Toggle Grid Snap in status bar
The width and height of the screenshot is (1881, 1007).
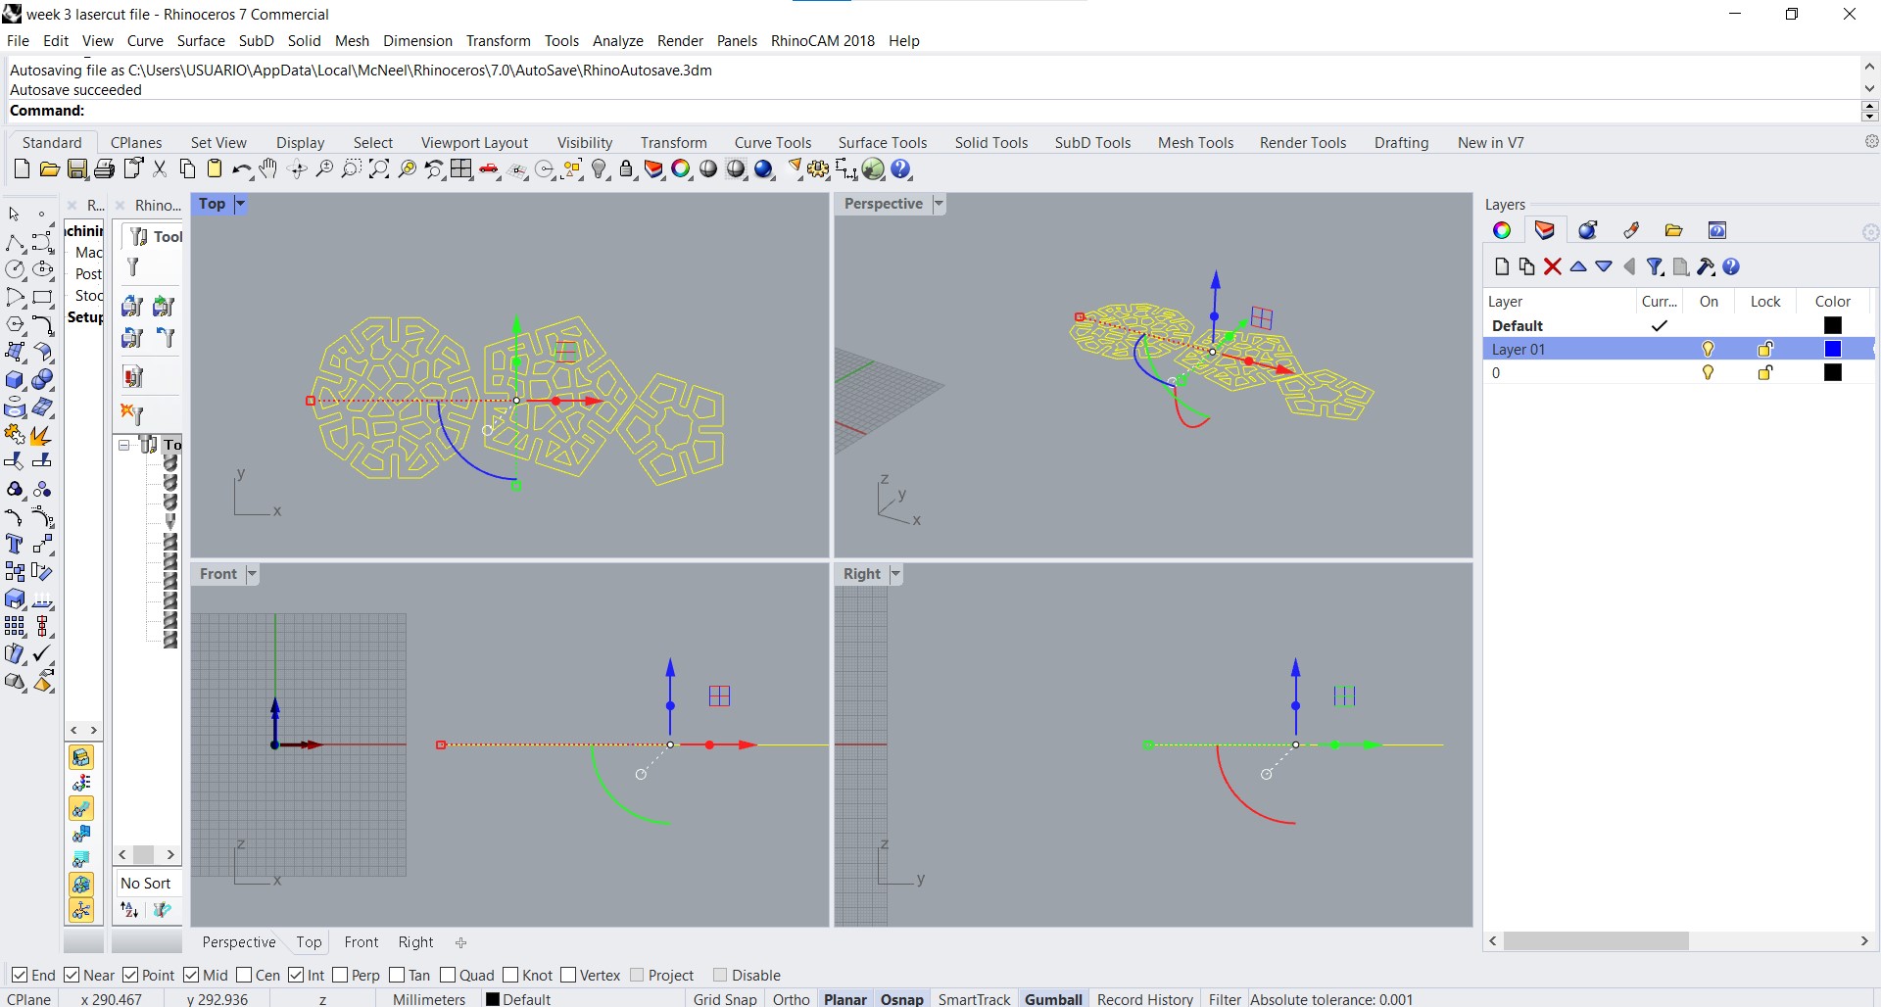pyautogui.click(x=725, y=998)
